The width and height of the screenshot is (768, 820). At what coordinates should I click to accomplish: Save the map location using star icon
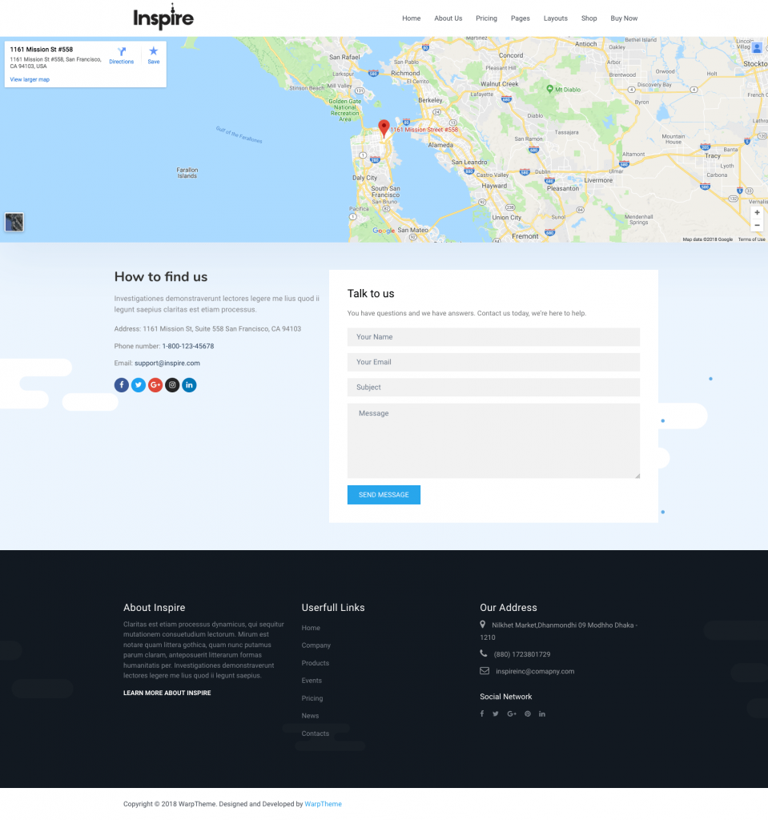[153, 54]
